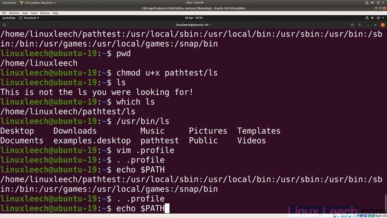Open host network icon in top bar
This screenshot has width=387, height=218.
tap(367, 2)
